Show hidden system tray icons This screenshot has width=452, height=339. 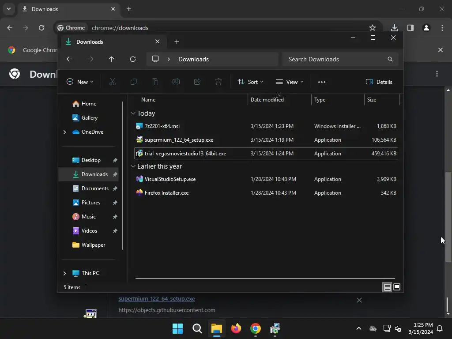[x=359, y=328]
